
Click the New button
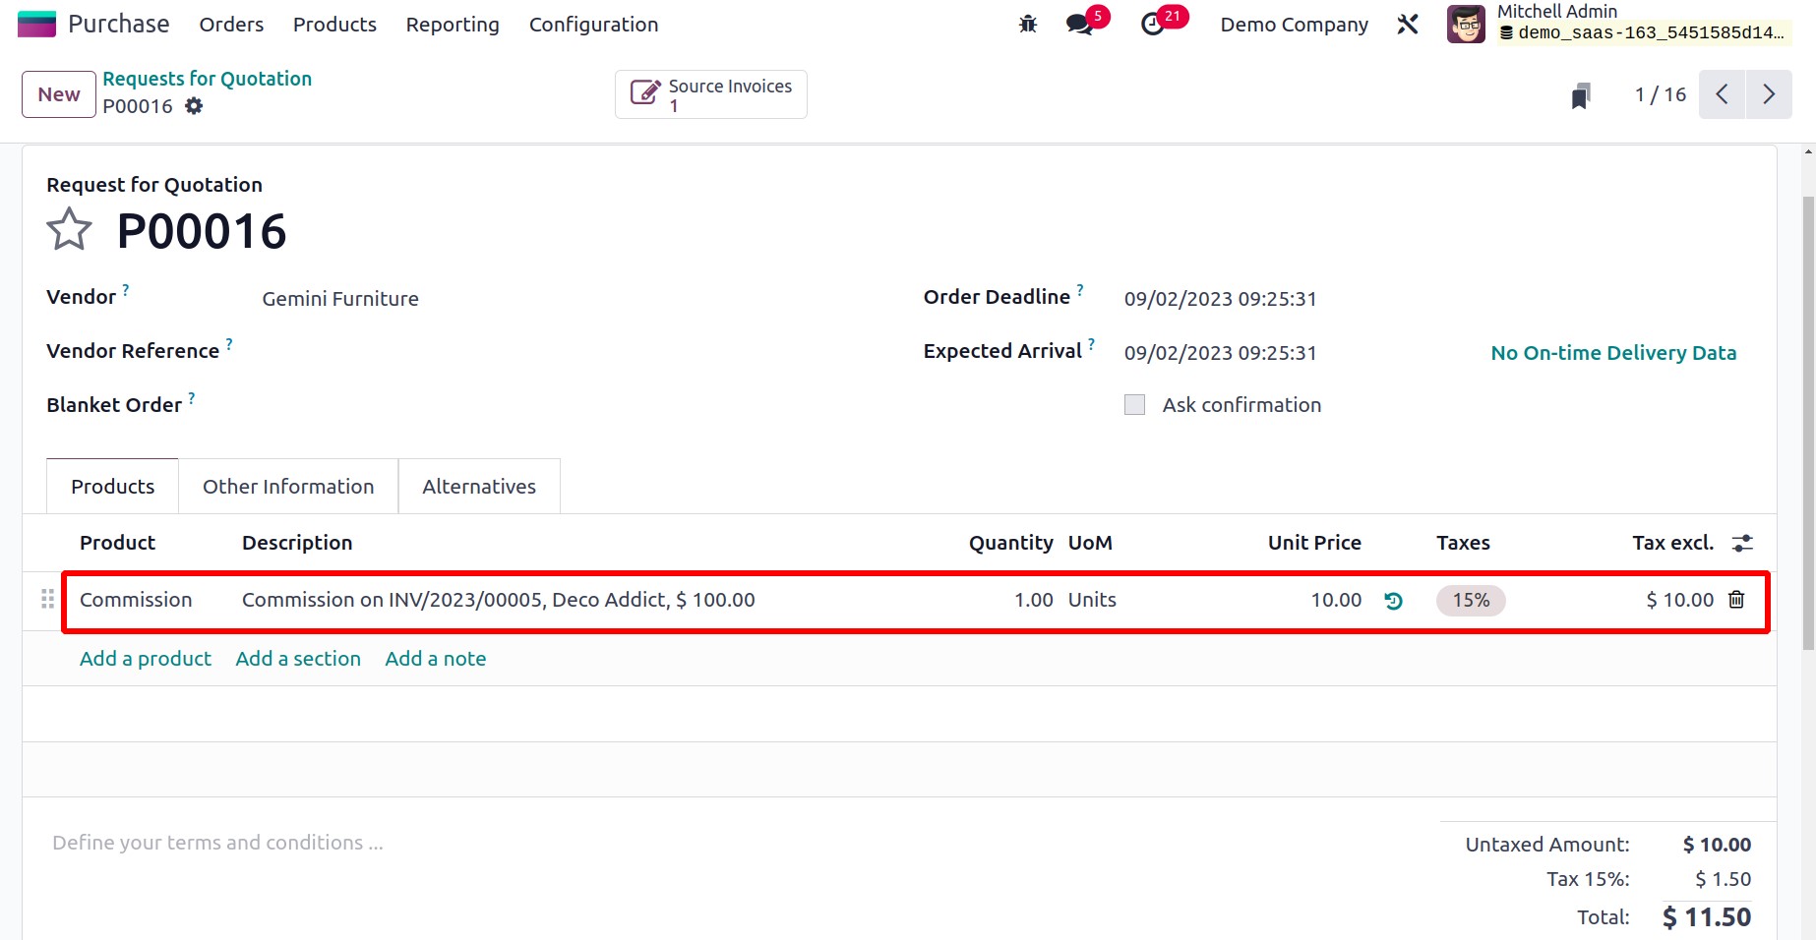pos(59,94)
